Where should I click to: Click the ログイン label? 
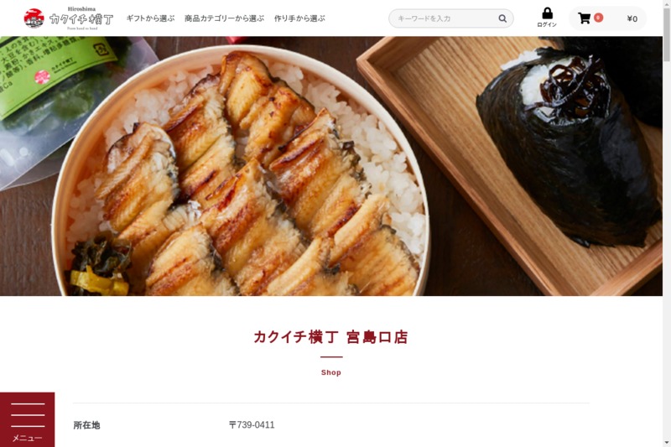547,25
